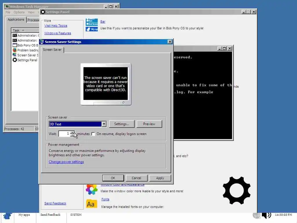The width and height of the screenshot is (297, 223).
Task: Click the taskbar clock
Action: point(283,215)
